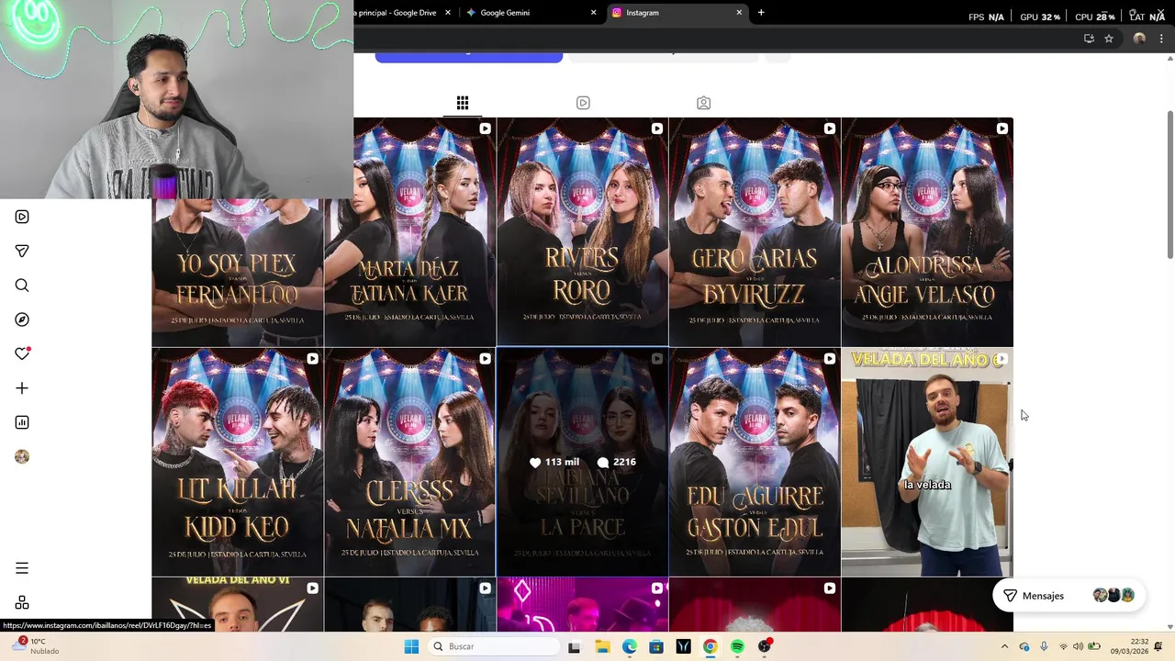This screenshot has height=661, width=1175.
Task: Open the weather widget showing 10°C Nublado
Action: (x=33, y=646)
